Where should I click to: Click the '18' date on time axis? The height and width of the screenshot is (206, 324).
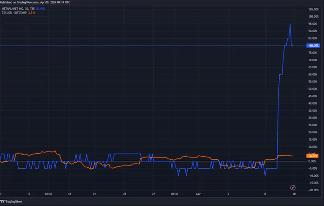[69, 192]
